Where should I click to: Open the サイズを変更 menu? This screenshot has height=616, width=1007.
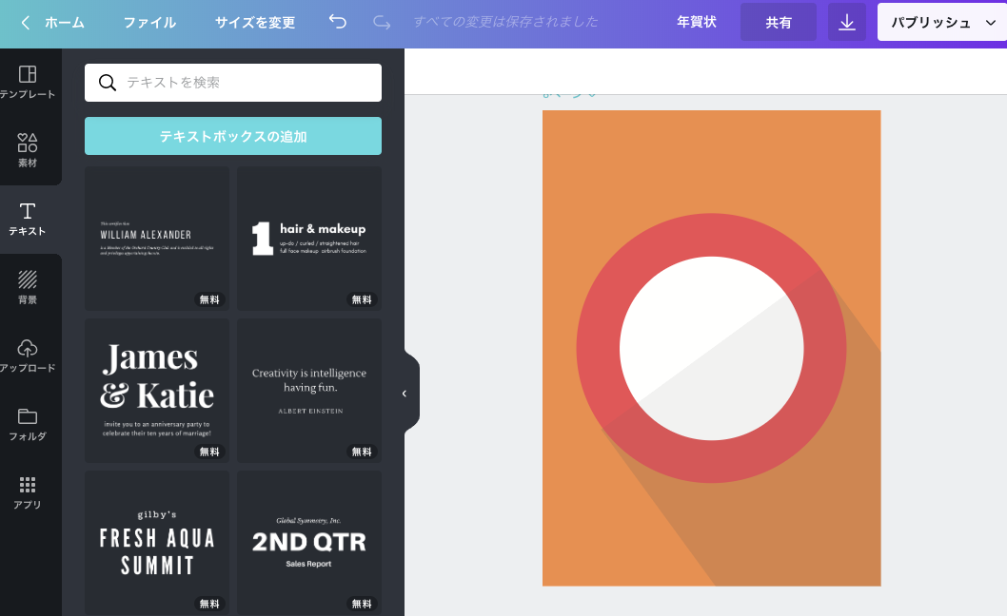tap(255, 23)
